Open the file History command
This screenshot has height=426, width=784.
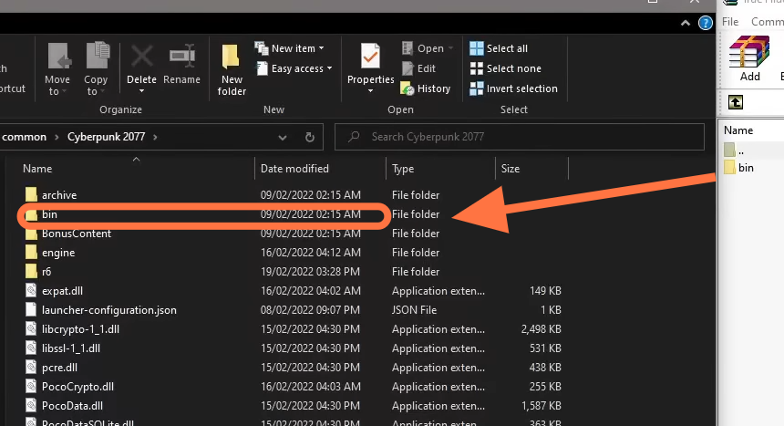click(x=426, y=88)
